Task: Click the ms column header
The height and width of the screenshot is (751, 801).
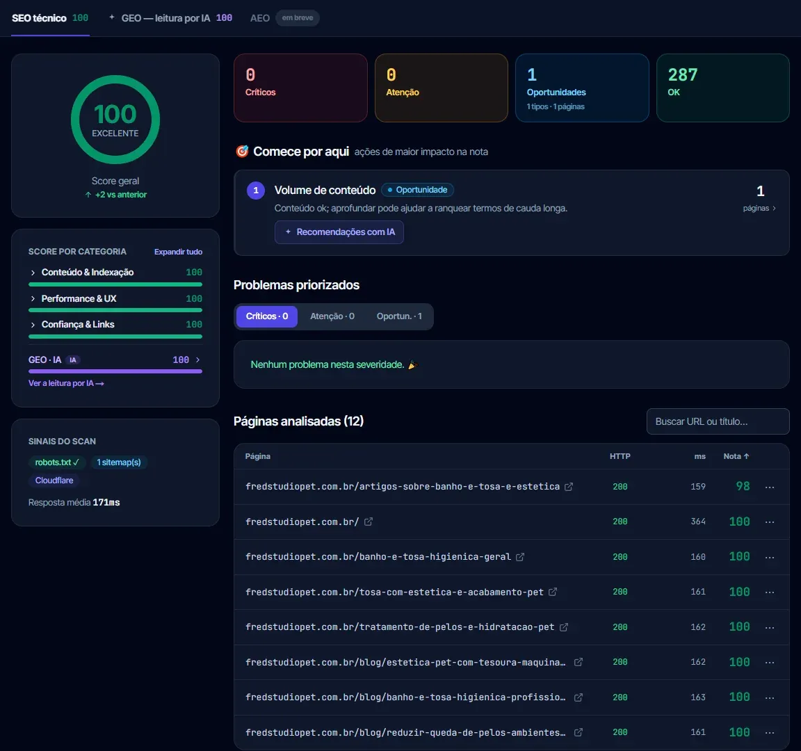Action: (700, 456)
